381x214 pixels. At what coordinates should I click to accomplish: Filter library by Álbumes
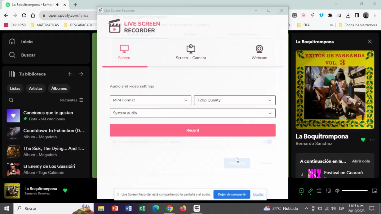(x=59, y=88)
